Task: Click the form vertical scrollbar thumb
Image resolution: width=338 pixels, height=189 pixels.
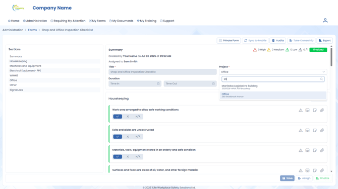Action: point(331,57)
